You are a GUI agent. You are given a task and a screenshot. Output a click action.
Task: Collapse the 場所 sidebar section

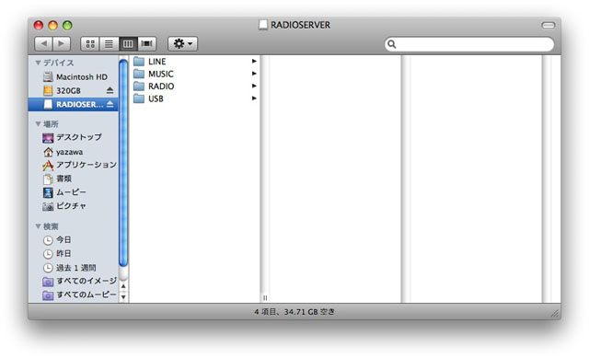click(x=38, y=124)
